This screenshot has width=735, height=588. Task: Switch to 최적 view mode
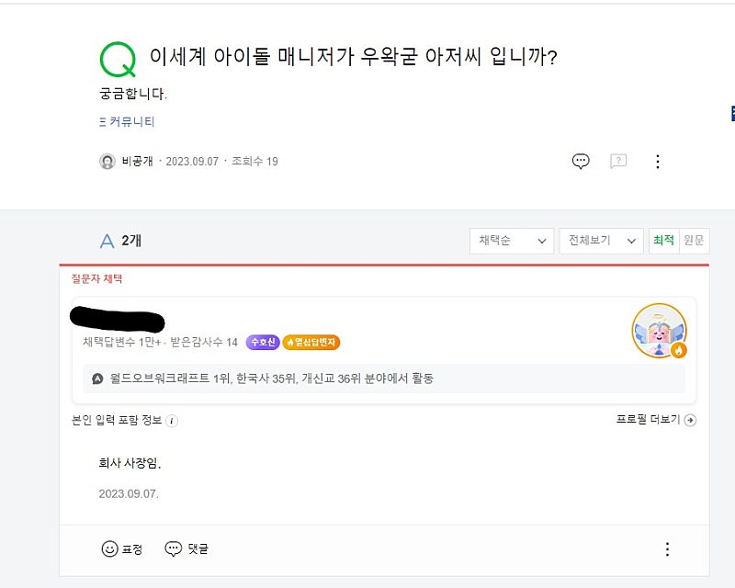point(663,241)
